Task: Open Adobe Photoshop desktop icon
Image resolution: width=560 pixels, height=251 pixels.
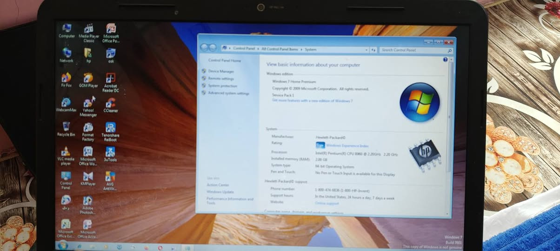Action: point(87,205)
